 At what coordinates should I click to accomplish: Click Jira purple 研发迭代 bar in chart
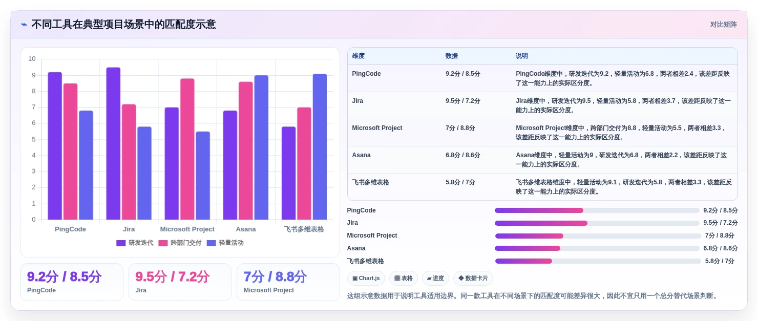(113, 143)
